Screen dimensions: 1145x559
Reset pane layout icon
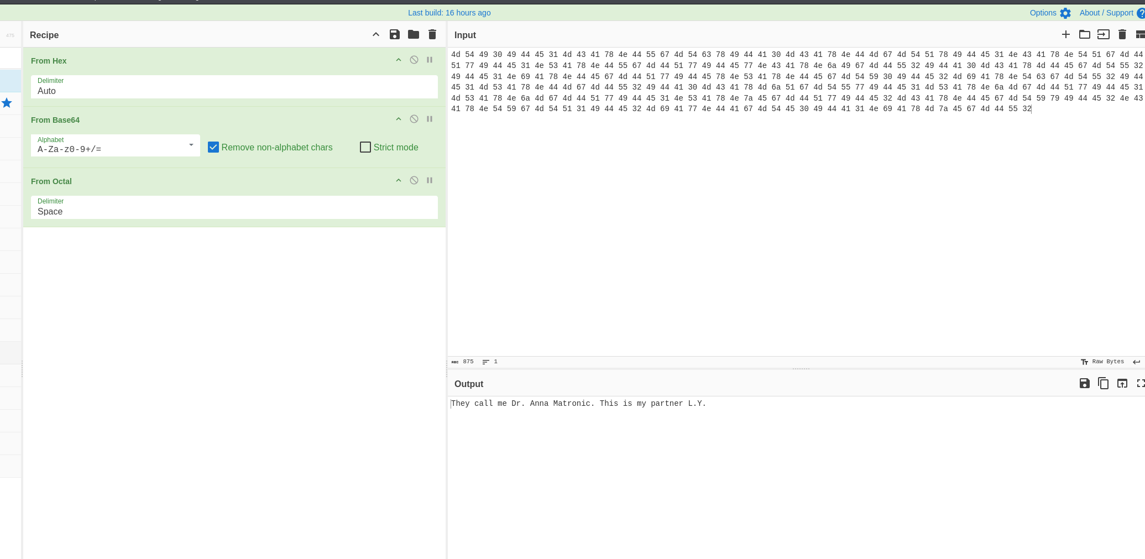pos(1140,35)
